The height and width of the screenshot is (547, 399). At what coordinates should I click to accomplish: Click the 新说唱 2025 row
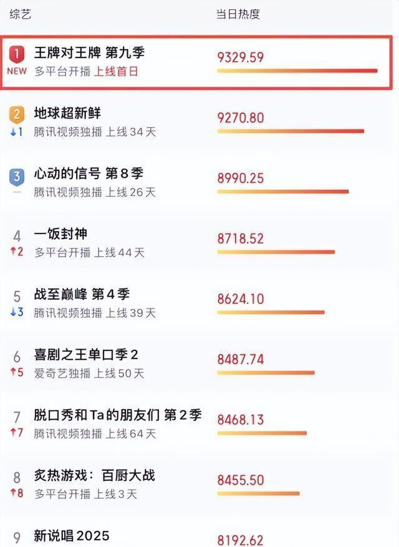coord(72,536)
